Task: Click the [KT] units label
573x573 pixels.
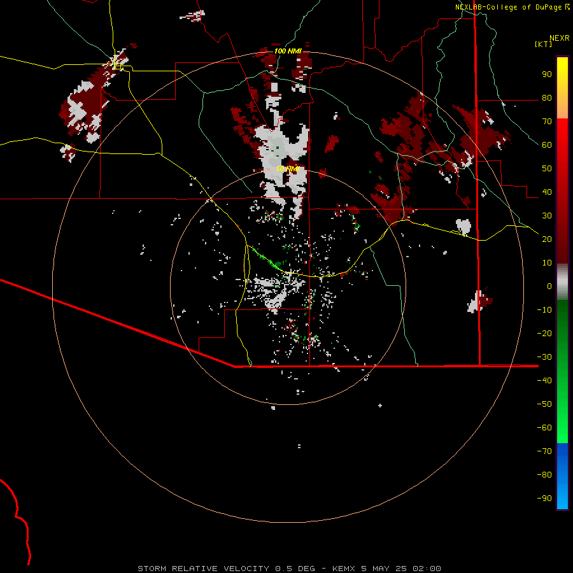Action: (x=543, y=44)
